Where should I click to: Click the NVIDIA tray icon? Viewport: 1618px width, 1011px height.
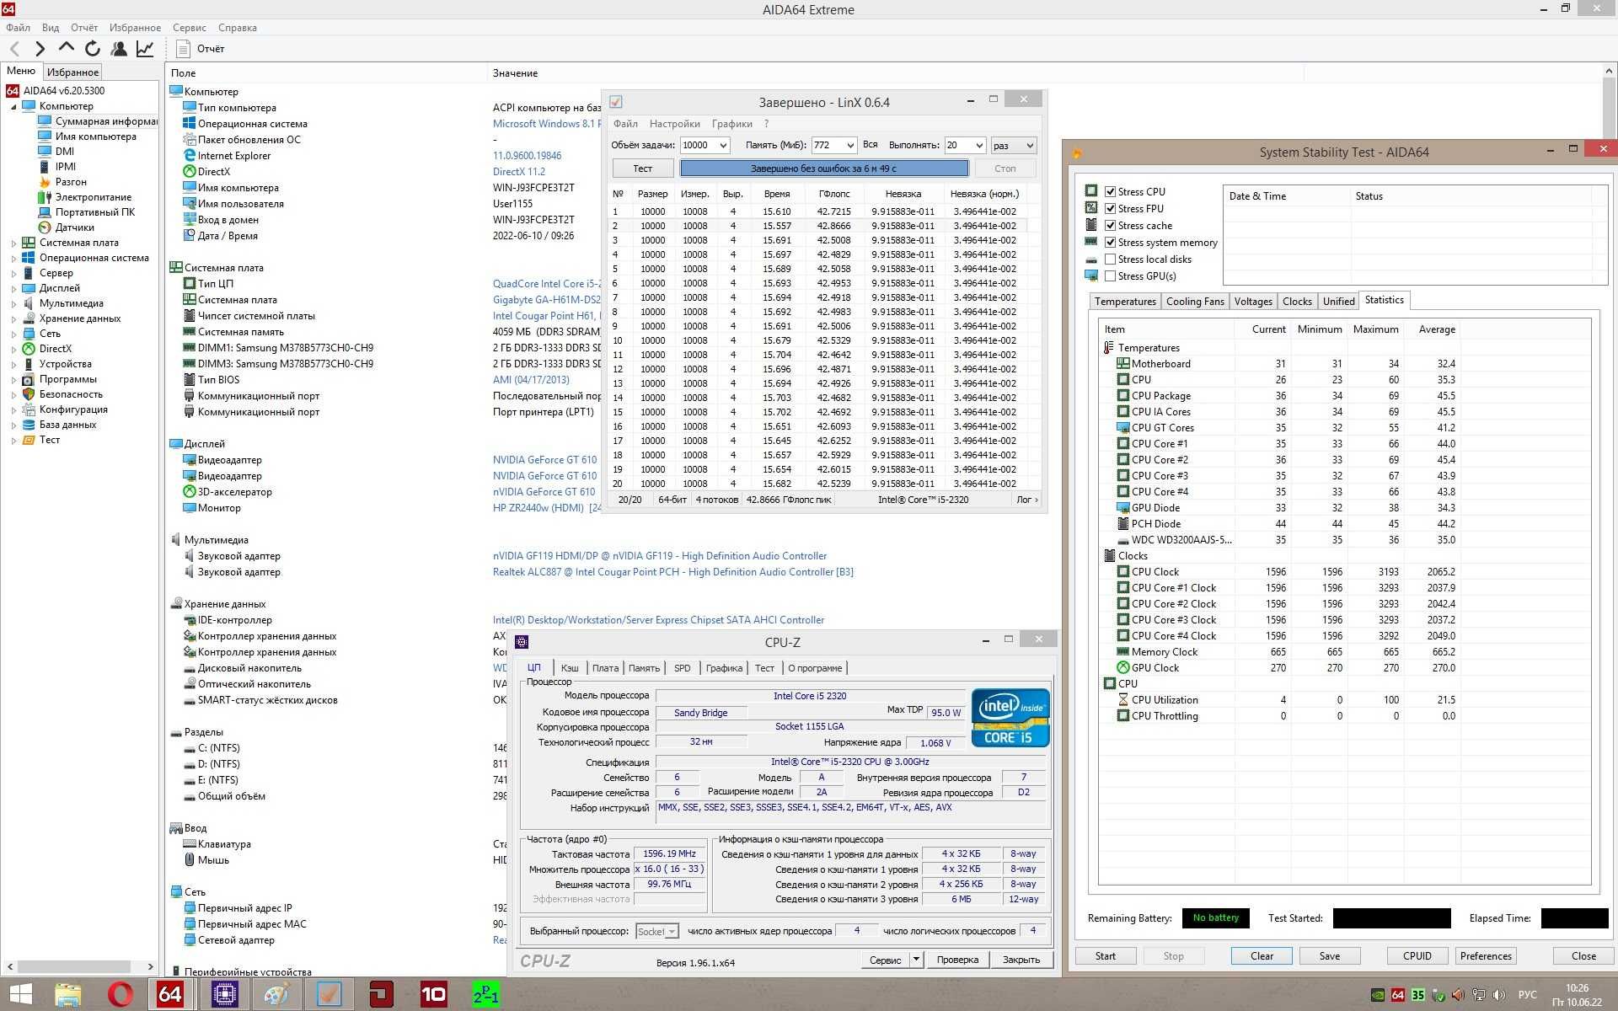pyautogui.click(x=1378, y=995)
